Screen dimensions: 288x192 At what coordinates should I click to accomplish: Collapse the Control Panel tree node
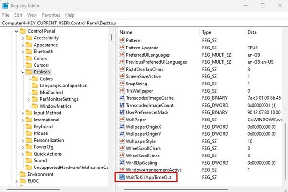pos(16,31)
